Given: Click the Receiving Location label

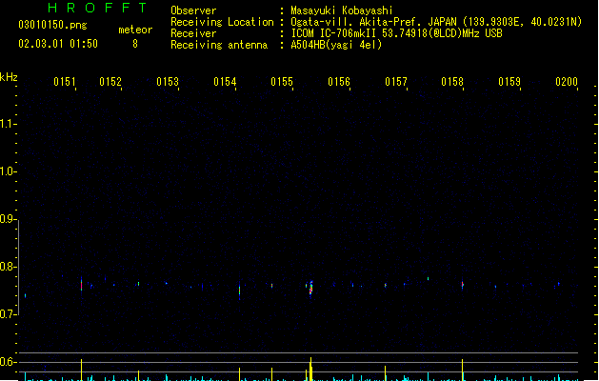Looking at the screenshot, I should pyautogui.click(x=222, y=22).
